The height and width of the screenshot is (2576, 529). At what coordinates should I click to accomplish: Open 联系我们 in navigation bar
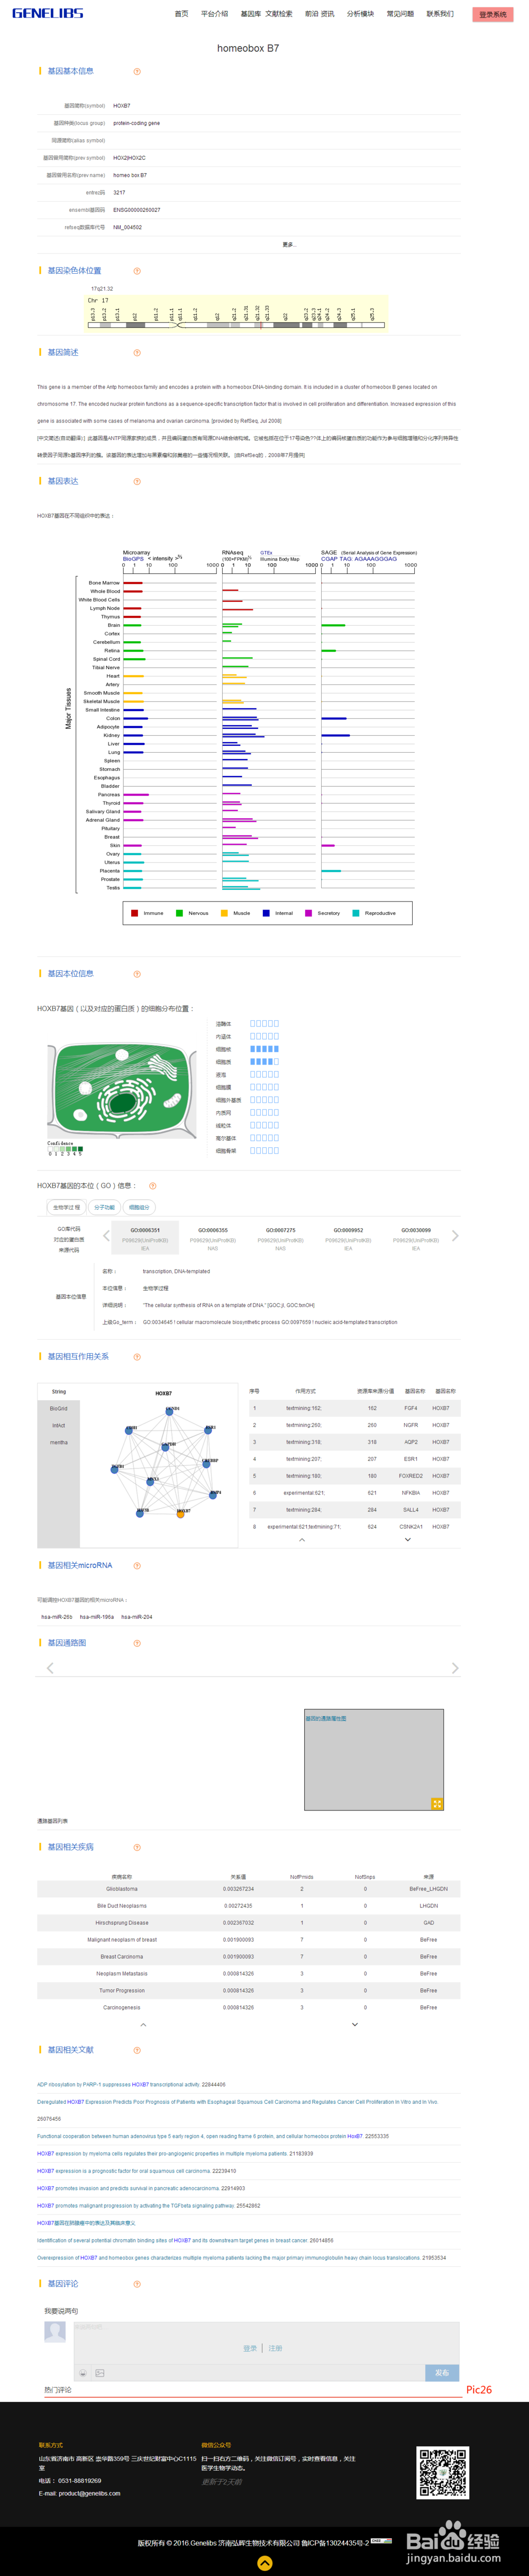pos(440,14)
